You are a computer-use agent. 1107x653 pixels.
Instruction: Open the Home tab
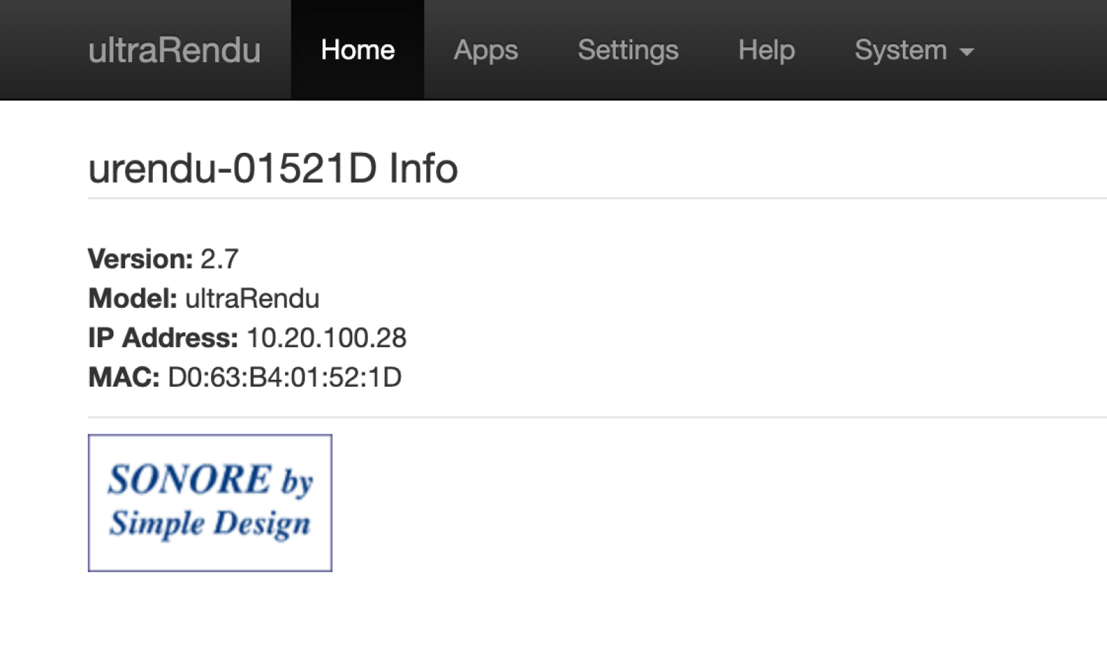358,50
